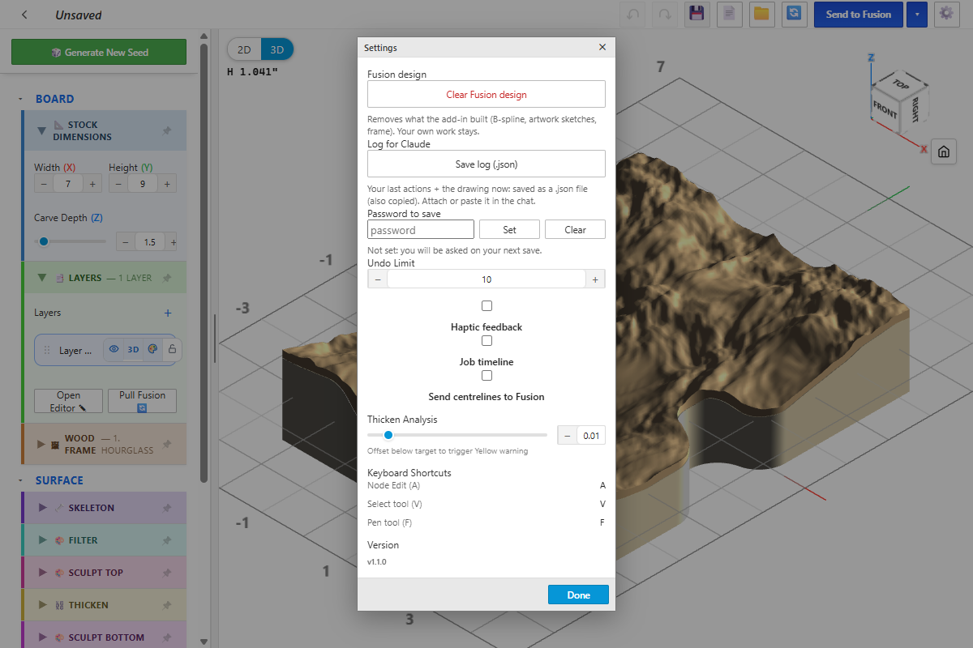Screen dimensions: 973x648
Task: Click Clear Fusion design button
Action: point(486,94)
